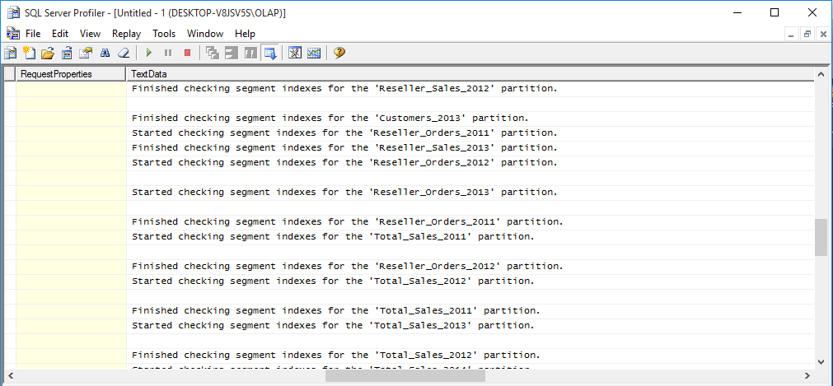Launch Performance Monitor from toolbar

(x=314, y=53)
